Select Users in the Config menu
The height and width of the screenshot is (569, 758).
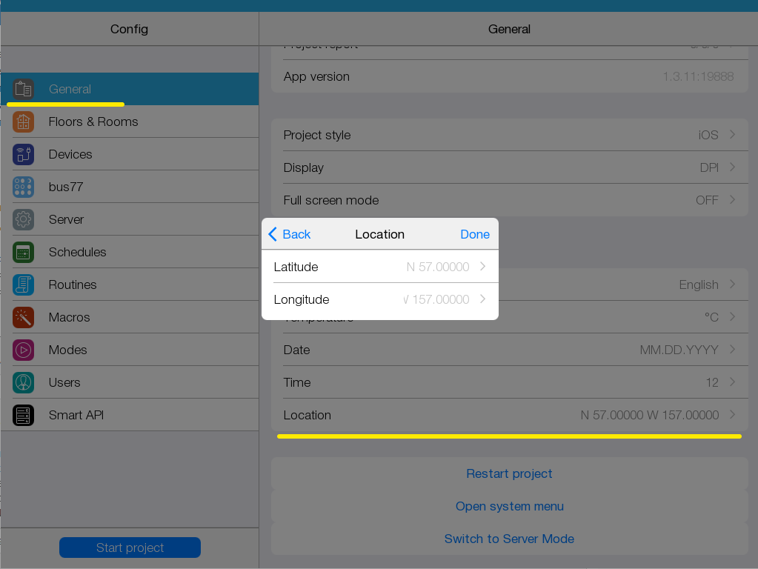tap(64, 382)
